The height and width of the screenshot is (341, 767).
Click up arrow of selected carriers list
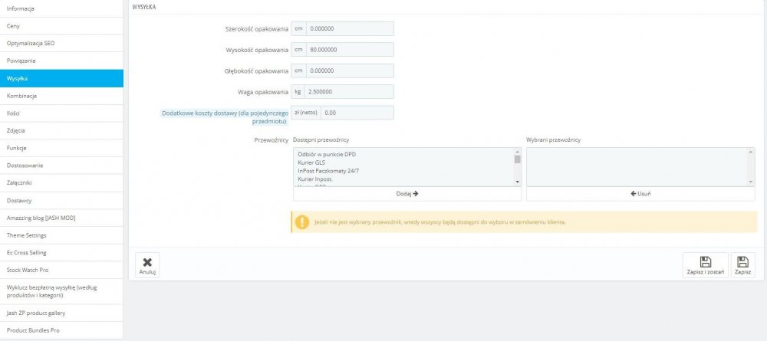751,152
